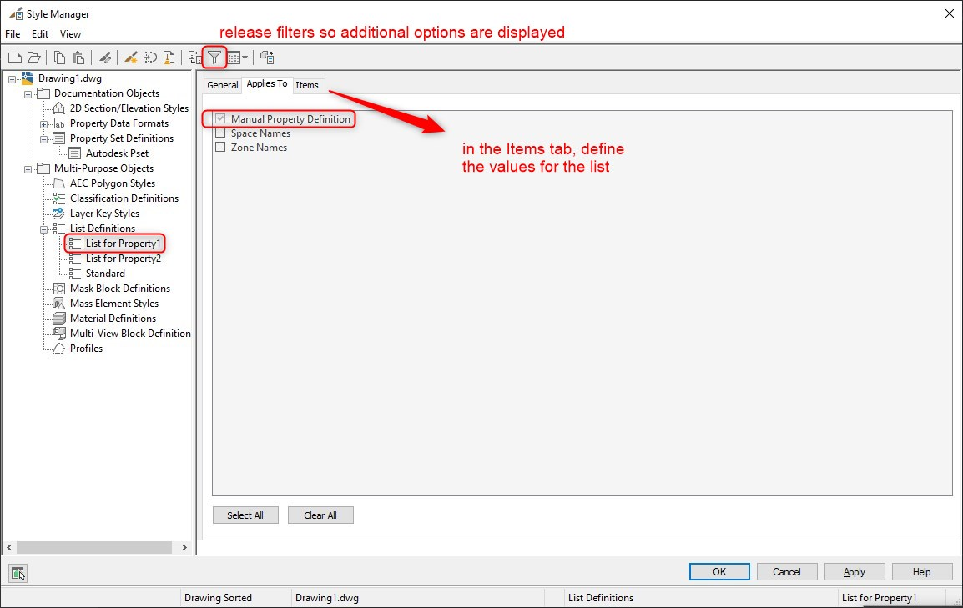
Task: Select List for Property2 in the tree
Action: tap(123, 259)
